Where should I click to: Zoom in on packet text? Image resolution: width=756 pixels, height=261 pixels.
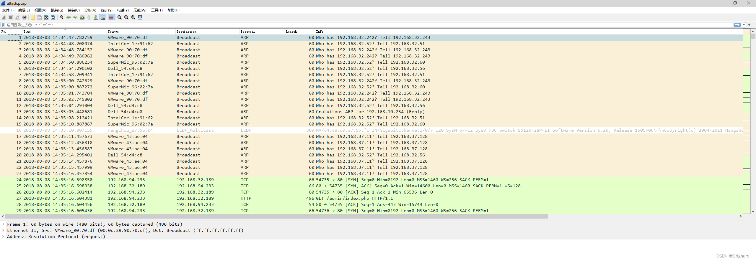120,17
